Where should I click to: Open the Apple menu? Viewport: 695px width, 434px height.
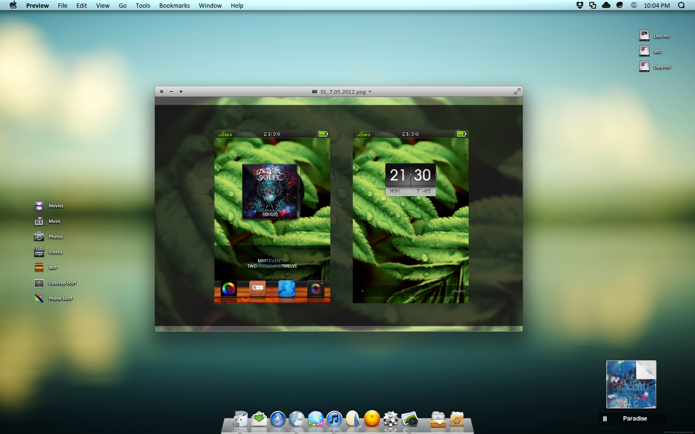pos(13,5)
